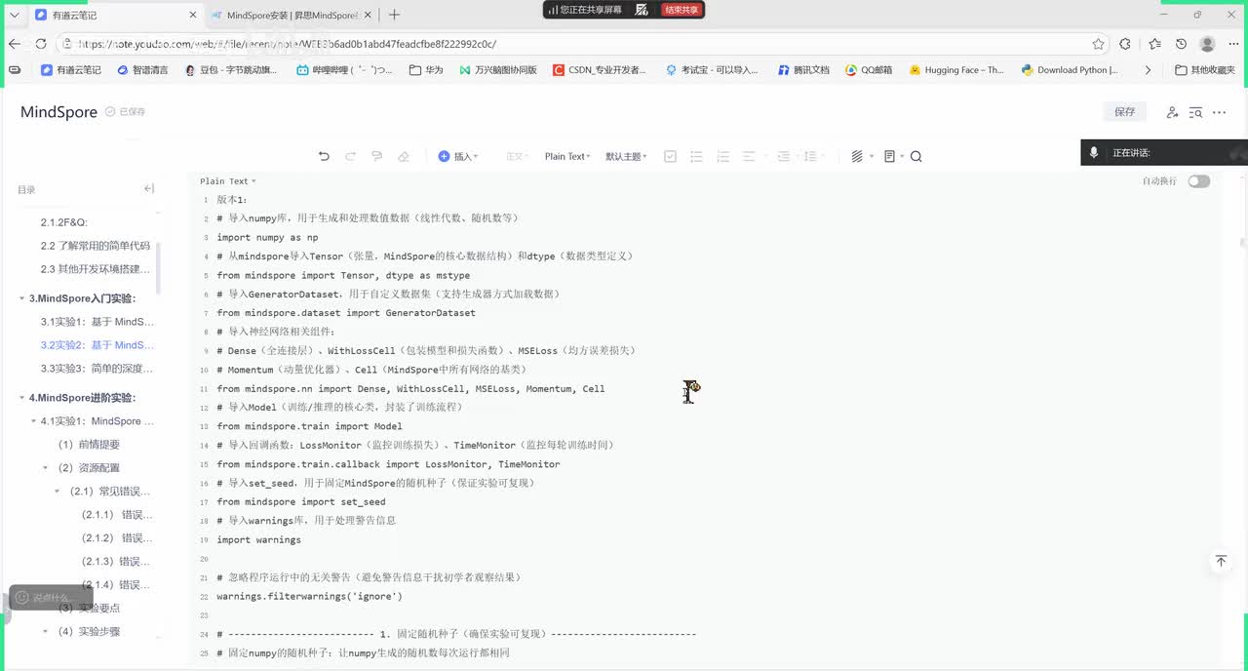Screen dimensions: 1248x671
Task: Collapse the 3.MindSpore入门实验 section
Action: [x=22, y=298]
